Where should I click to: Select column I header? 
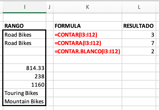[x=25, y=7]
